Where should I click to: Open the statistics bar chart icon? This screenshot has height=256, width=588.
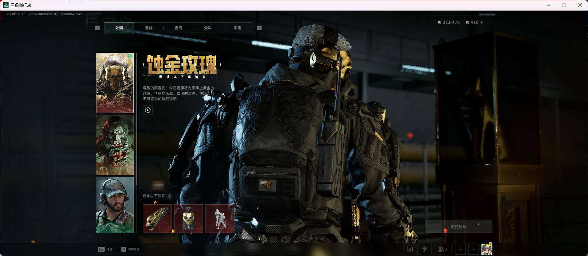click(x=410, y=249)
